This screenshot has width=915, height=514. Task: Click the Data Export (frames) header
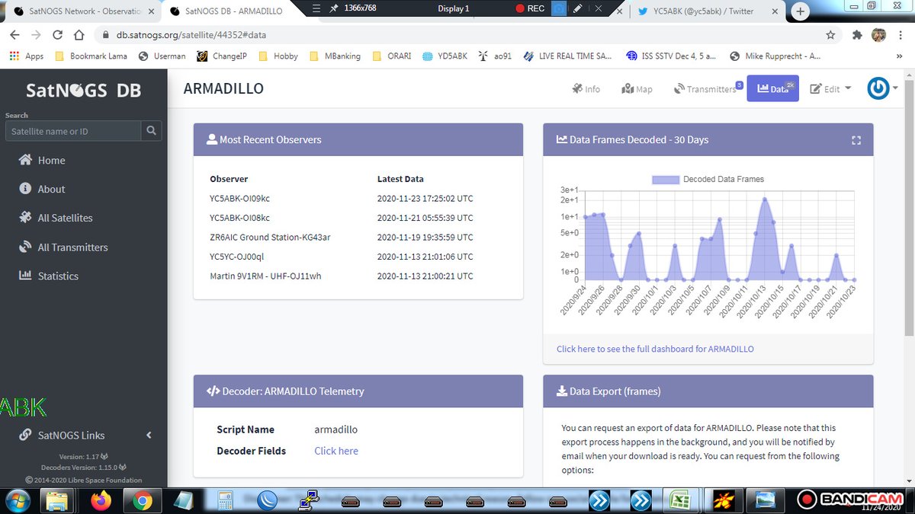click(708, 391)
